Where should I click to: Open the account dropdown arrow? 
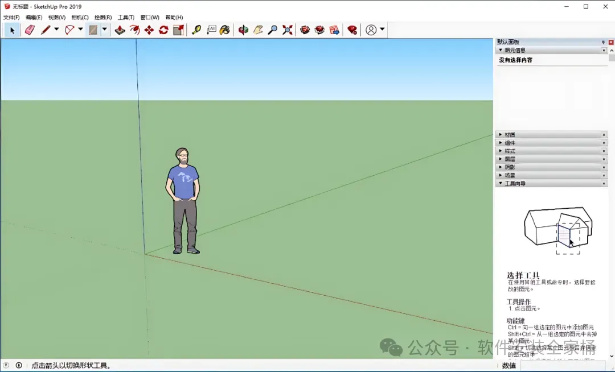[382, 30]
